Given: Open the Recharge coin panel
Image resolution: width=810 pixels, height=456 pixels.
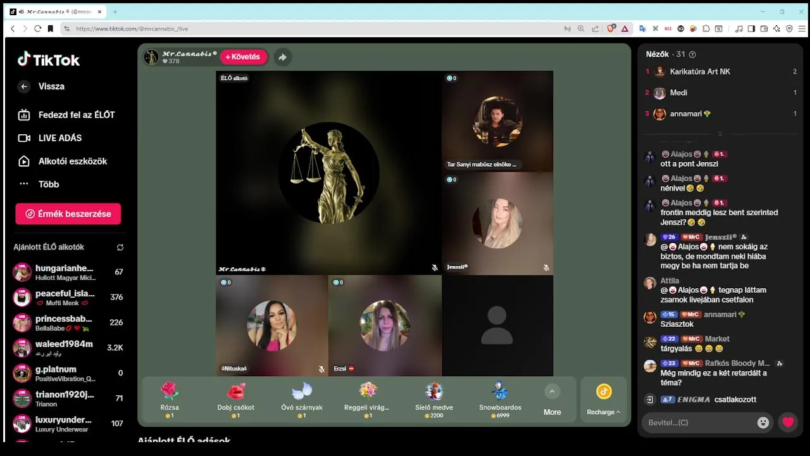Looking at the screenshot, I should point(604,400).
